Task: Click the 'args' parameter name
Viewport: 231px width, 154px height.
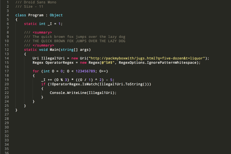Action: 84,50
